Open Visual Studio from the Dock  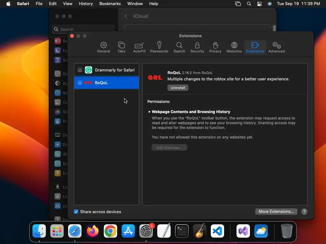243,231
